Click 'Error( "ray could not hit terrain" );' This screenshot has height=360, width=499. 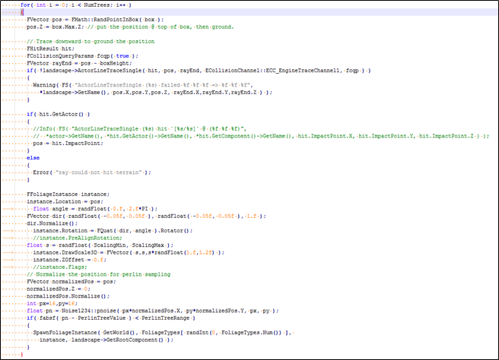(x=92, y=172)
